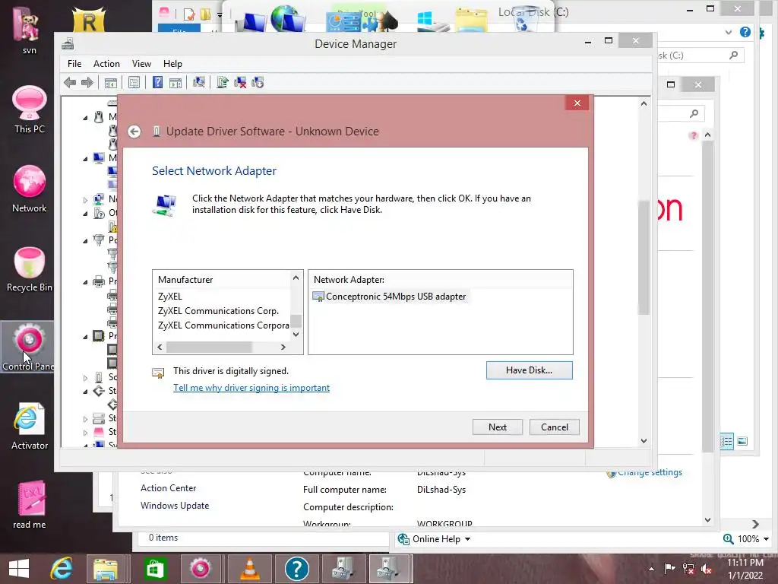
Task: Click the Forward arrow in Device Manager toolbar
Action: tap(87, 82)
